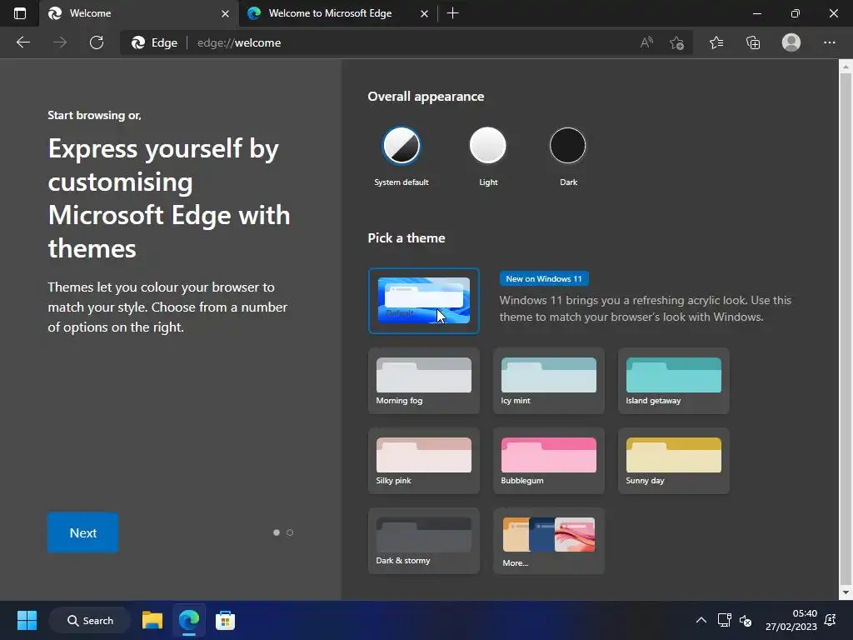This screenshot has width=853, height=640.
Task: Open the clock and date 05:40
Action: (x=791, y=620)
